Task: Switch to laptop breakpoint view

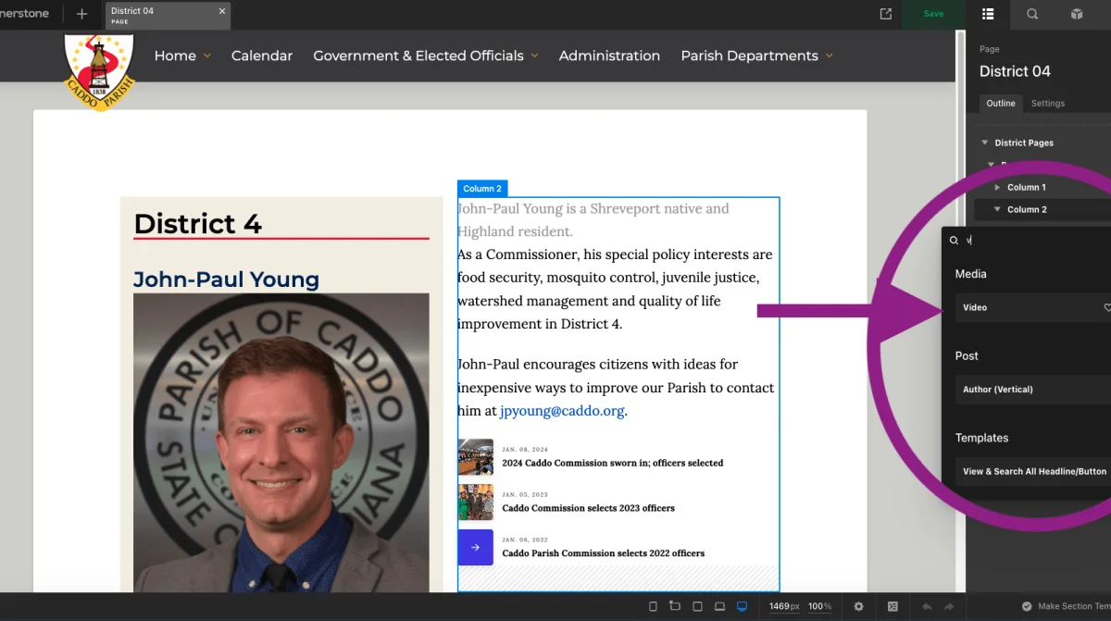Action: click(719, 606)
